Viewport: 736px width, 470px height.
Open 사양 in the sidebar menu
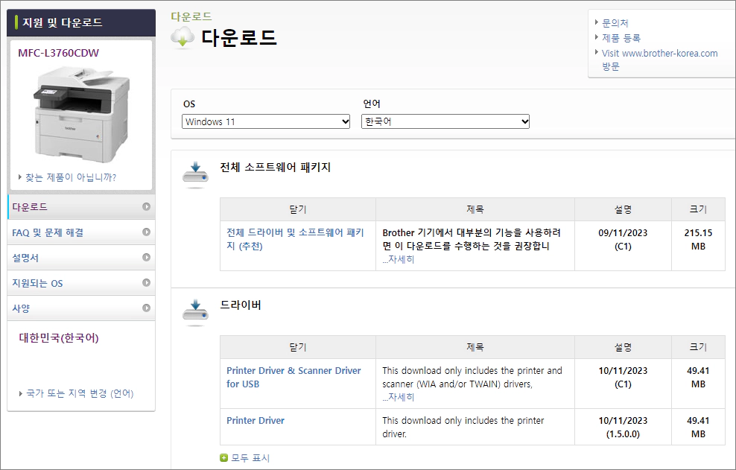pyautogui.click(x=81, y=308)
